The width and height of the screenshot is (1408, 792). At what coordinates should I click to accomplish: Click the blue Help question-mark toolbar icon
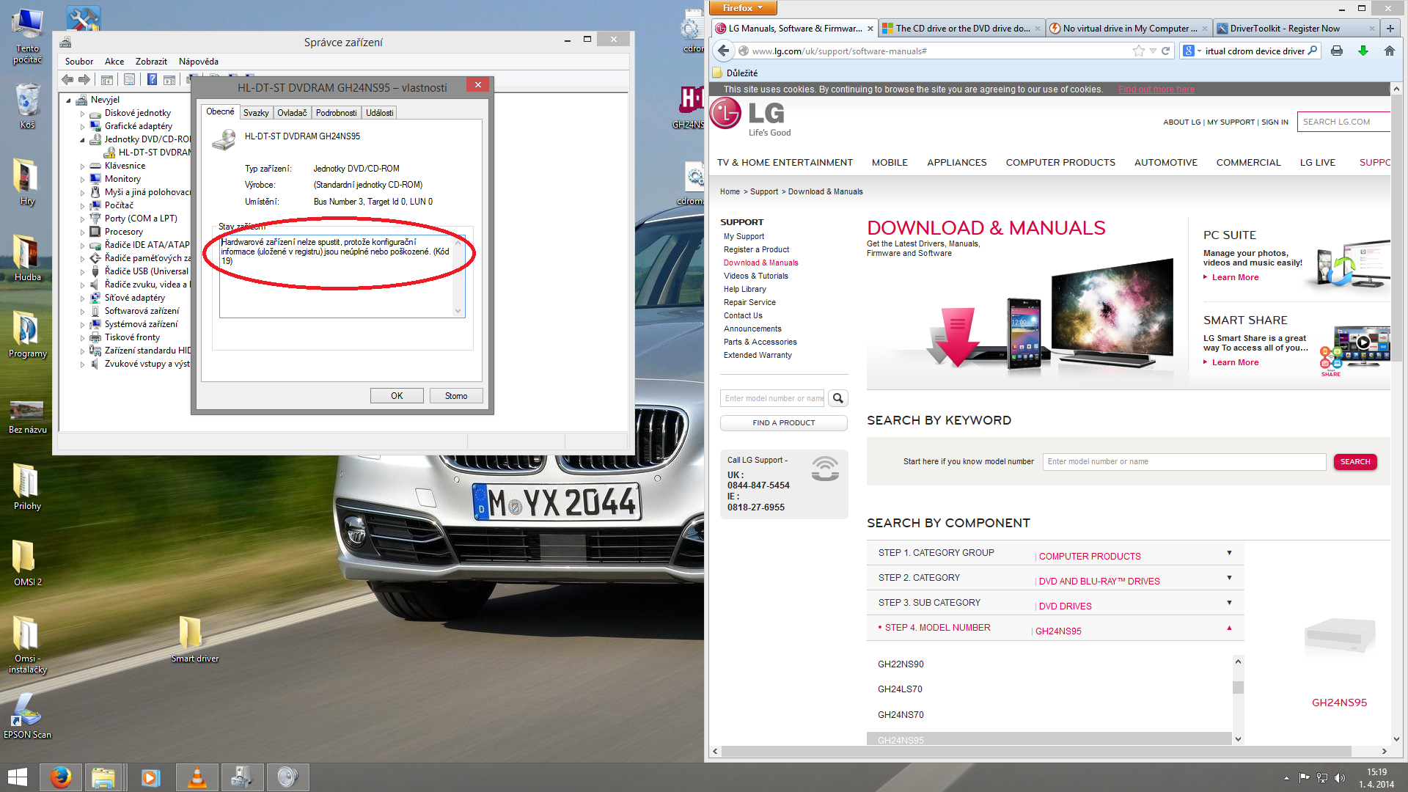click(152, 79)
